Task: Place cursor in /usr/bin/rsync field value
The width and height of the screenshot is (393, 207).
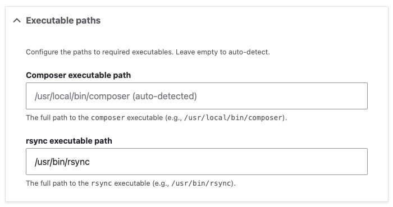Action: pyautogui.click(x=62, y=162)
